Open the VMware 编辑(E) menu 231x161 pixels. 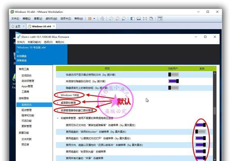pyautogui.click(x=27, y=19)
